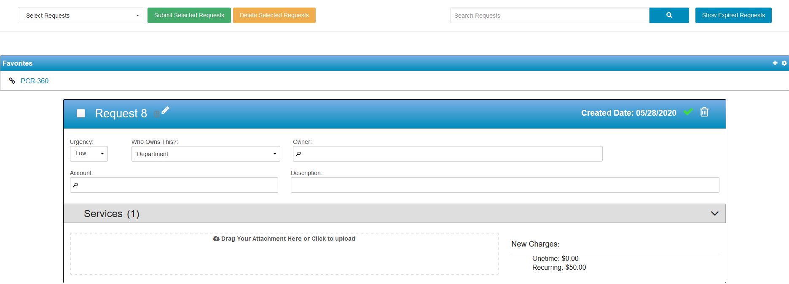
Task: Click the green checkmark submit icon
Action: pos(688,112)
